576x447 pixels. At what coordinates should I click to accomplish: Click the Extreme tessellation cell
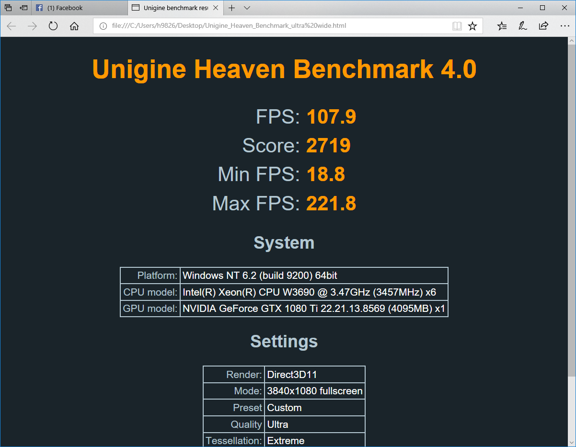click(315, 441)
